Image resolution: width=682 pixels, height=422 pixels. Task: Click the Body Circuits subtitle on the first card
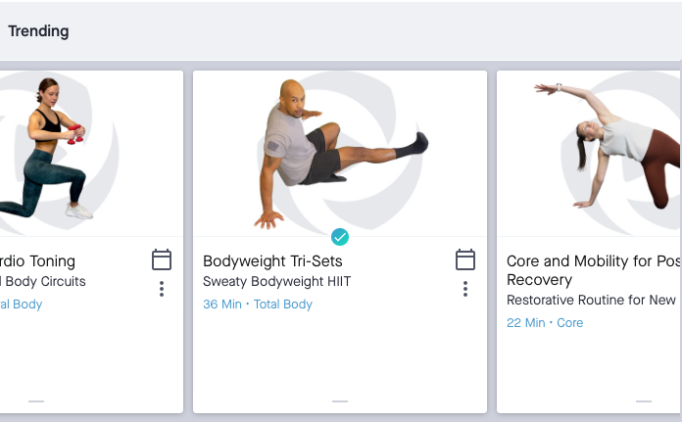click(44, 282)
